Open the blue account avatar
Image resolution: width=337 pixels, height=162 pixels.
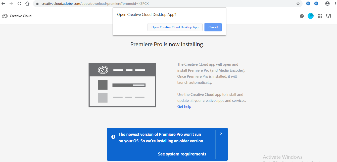click(311, 16)
